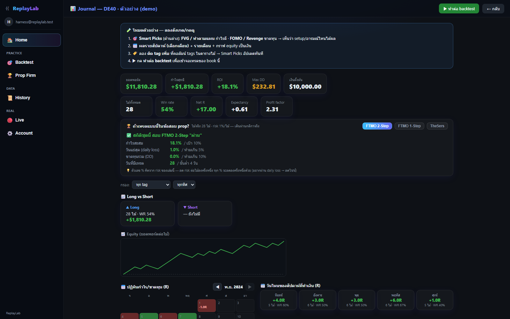Screen dimensions: 510x319
Task: Click the Account gear icon
Action: click(10, 133)
